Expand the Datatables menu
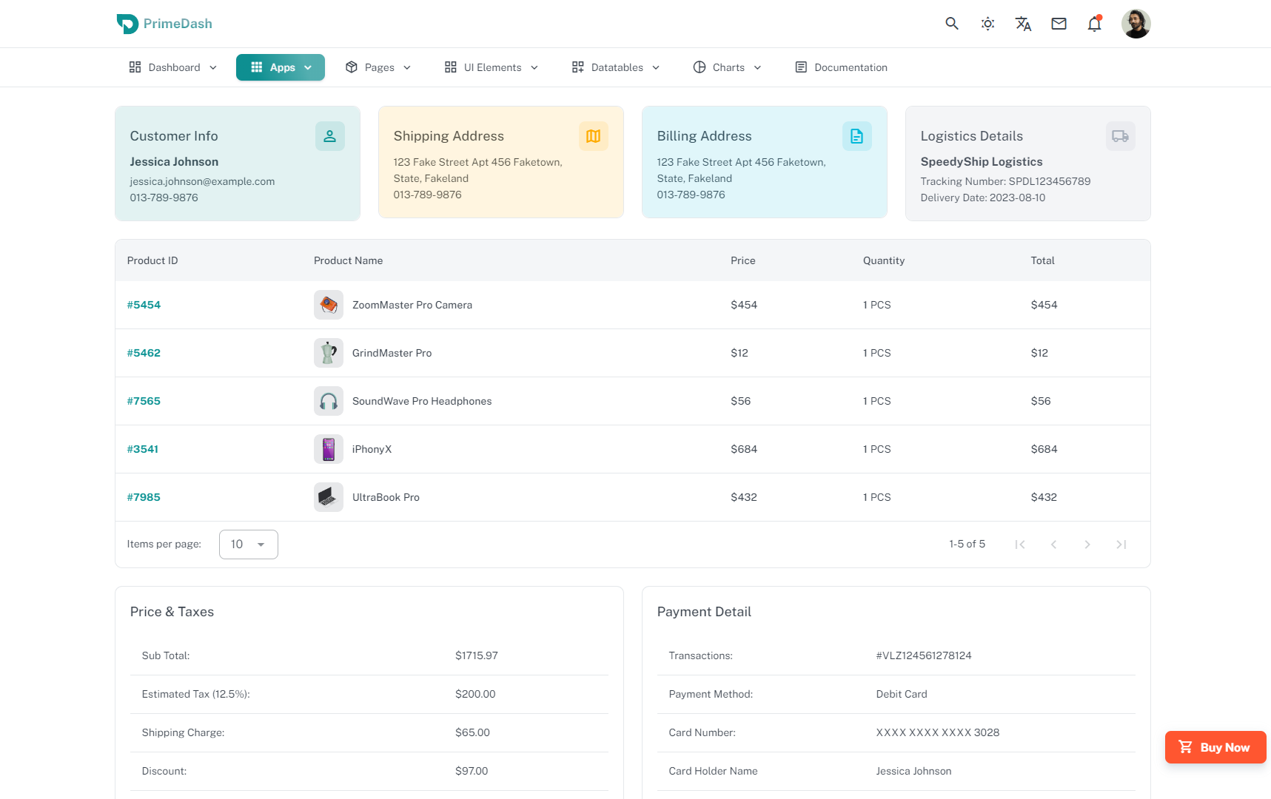The image size is (1271, 799). (x=616, y=67)
